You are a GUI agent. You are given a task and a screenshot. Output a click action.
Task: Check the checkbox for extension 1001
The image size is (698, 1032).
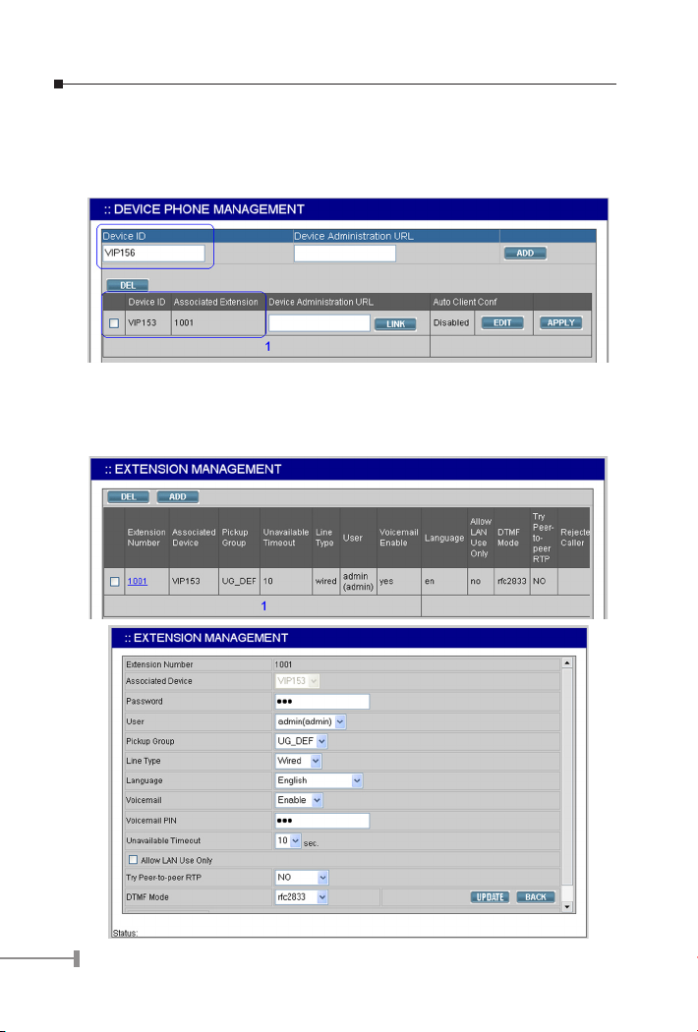pyautogui.click(x=115, y=582)
